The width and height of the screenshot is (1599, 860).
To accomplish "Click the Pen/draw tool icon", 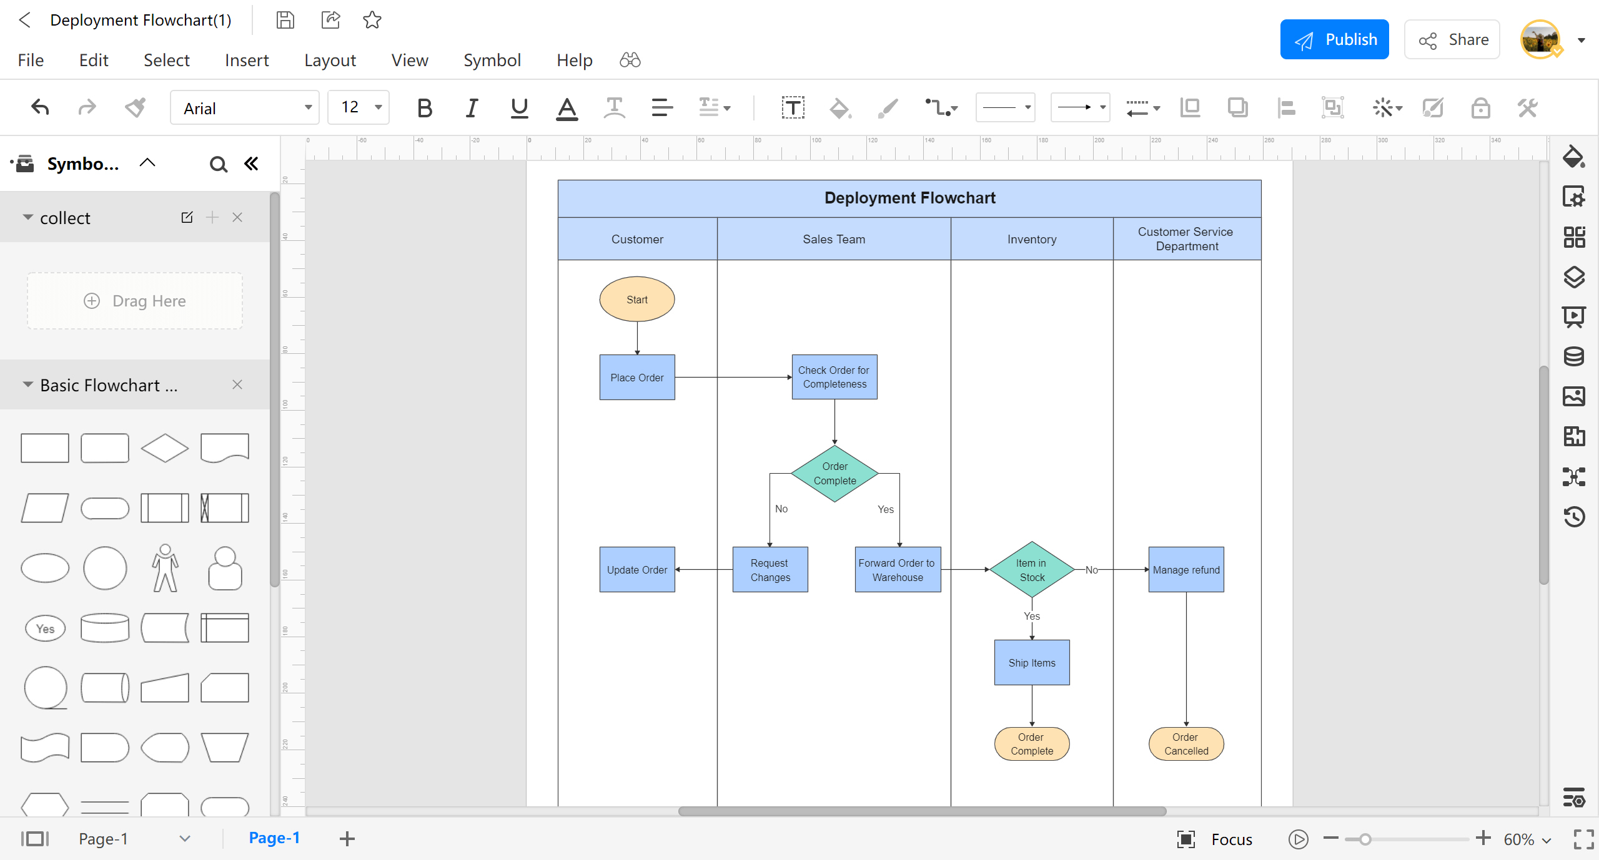I will pyautogui.click(x=889, y=108).
